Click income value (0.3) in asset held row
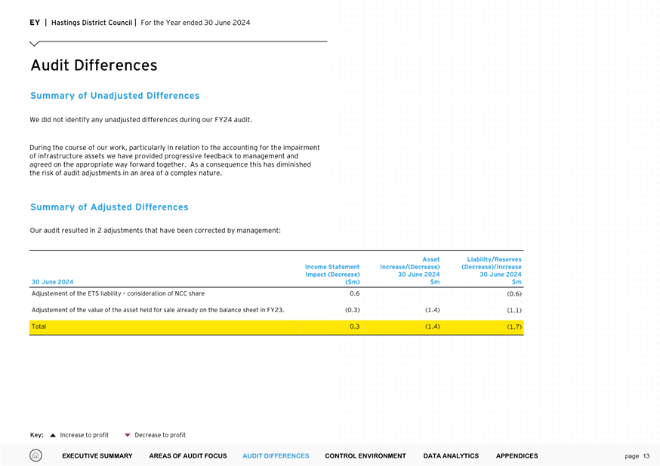 coord(353,310)
